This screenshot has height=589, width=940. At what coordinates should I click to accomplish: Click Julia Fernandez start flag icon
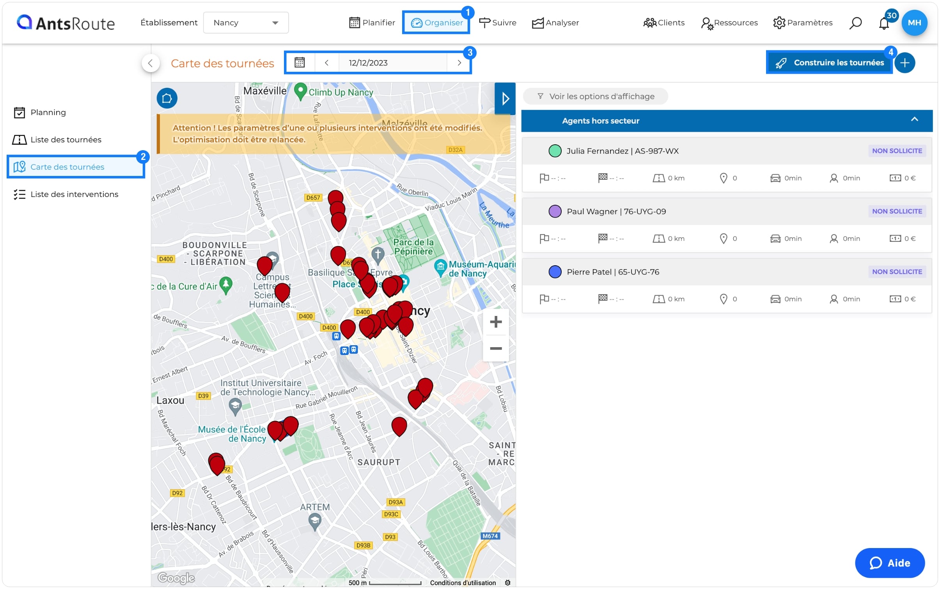point(544,178)
